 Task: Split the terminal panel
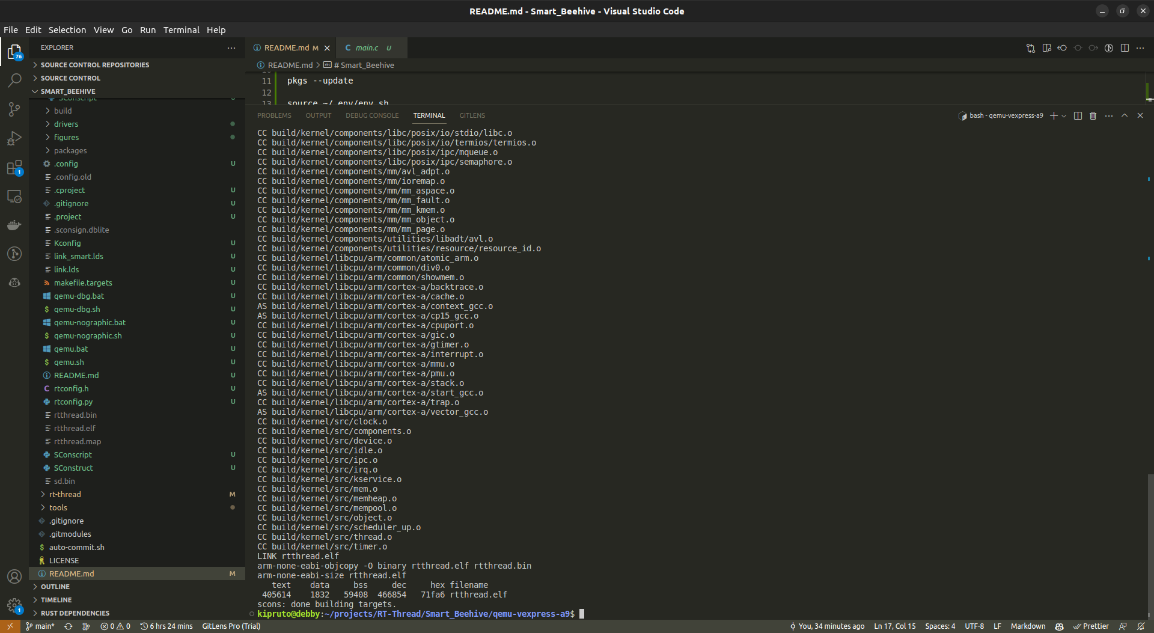click(x=1078, y=115)
